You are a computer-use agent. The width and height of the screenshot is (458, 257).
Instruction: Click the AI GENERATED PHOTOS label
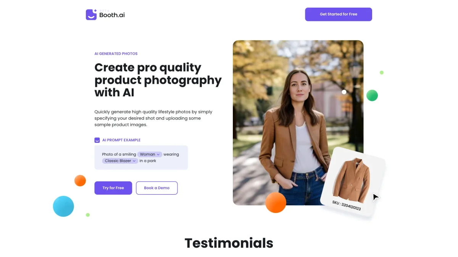point(116,54)
